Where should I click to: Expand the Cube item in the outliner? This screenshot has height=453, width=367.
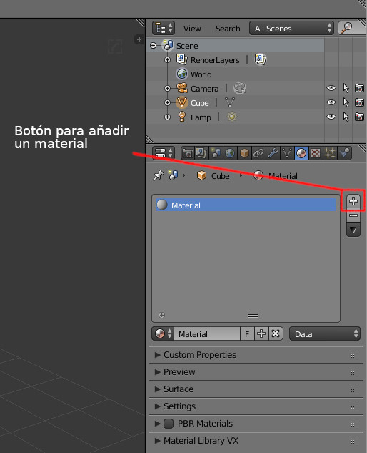pos(167,102)
